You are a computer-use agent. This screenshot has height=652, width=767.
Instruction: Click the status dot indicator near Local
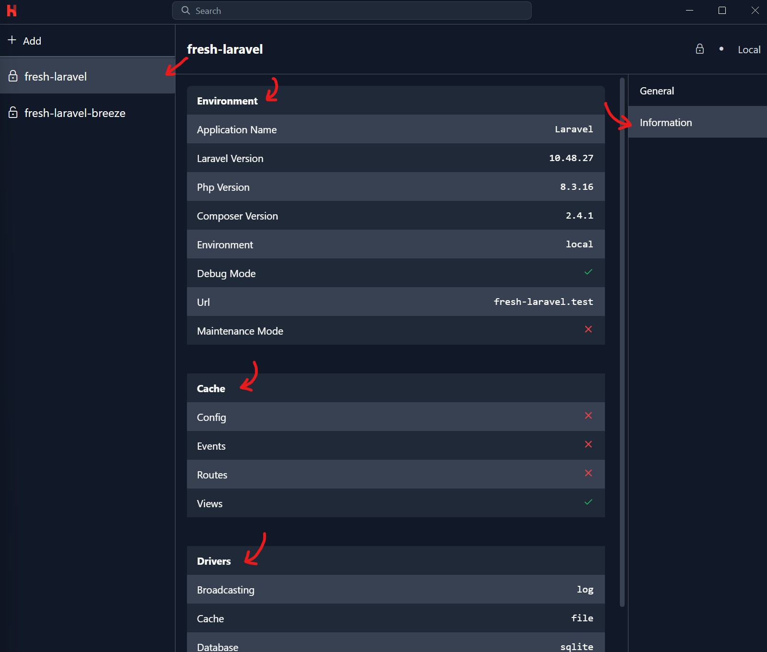pyautogui.click(x=721, y=49)
